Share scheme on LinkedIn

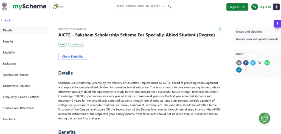tap(239, 70)
